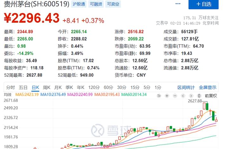
Task: Click the MA30:2195.43 indicator label
Action: (107, 95)
